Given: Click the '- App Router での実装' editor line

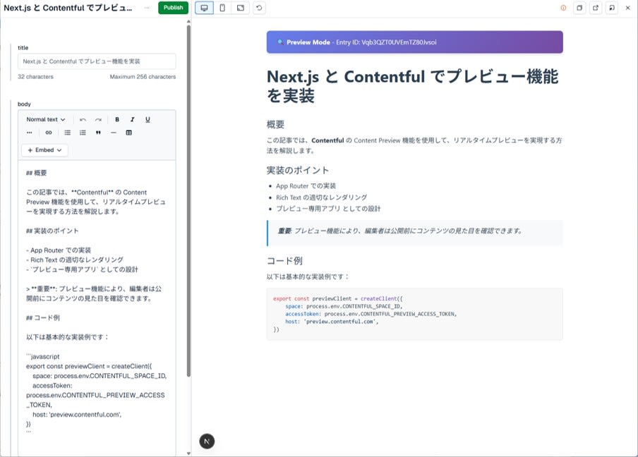Looking at the screenshot, I should (x=59, y=250).
